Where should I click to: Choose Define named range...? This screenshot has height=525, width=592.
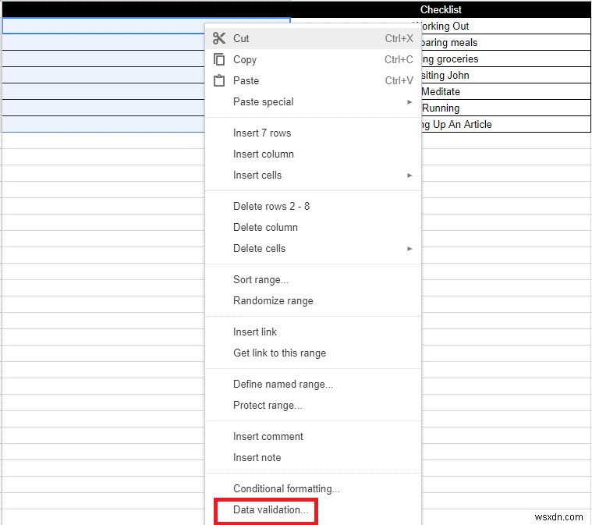click(313, 384)
